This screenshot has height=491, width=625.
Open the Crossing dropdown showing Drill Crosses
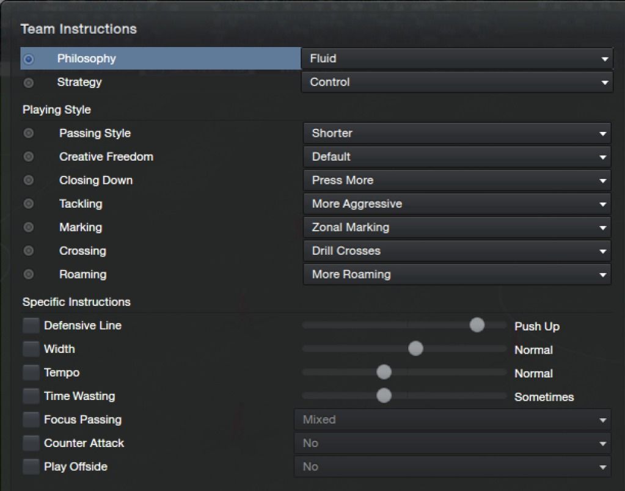(x=457, y=250)
